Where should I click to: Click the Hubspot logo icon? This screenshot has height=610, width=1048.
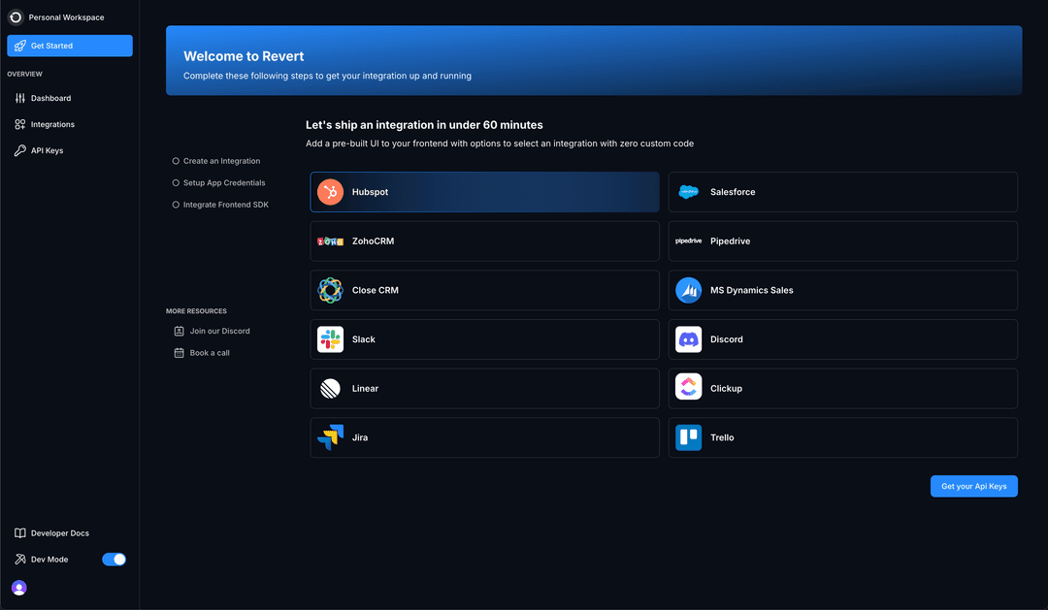point(330,192)
